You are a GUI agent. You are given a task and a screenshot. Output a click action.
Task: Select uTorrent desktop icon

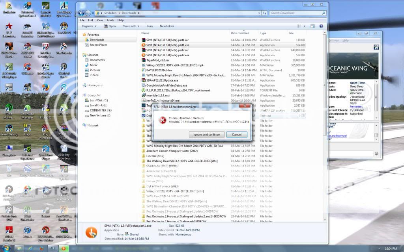[x=64, y=109]
